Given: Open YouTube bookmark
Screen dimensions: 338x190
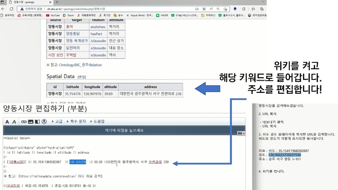Looking at the screenshot, I should (53, 15).
